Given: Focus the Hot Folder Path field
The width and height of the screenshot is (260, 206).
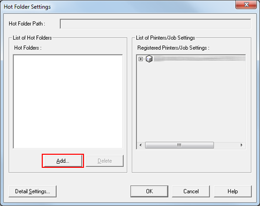Looking at the screenshot, I should (155, 24).
